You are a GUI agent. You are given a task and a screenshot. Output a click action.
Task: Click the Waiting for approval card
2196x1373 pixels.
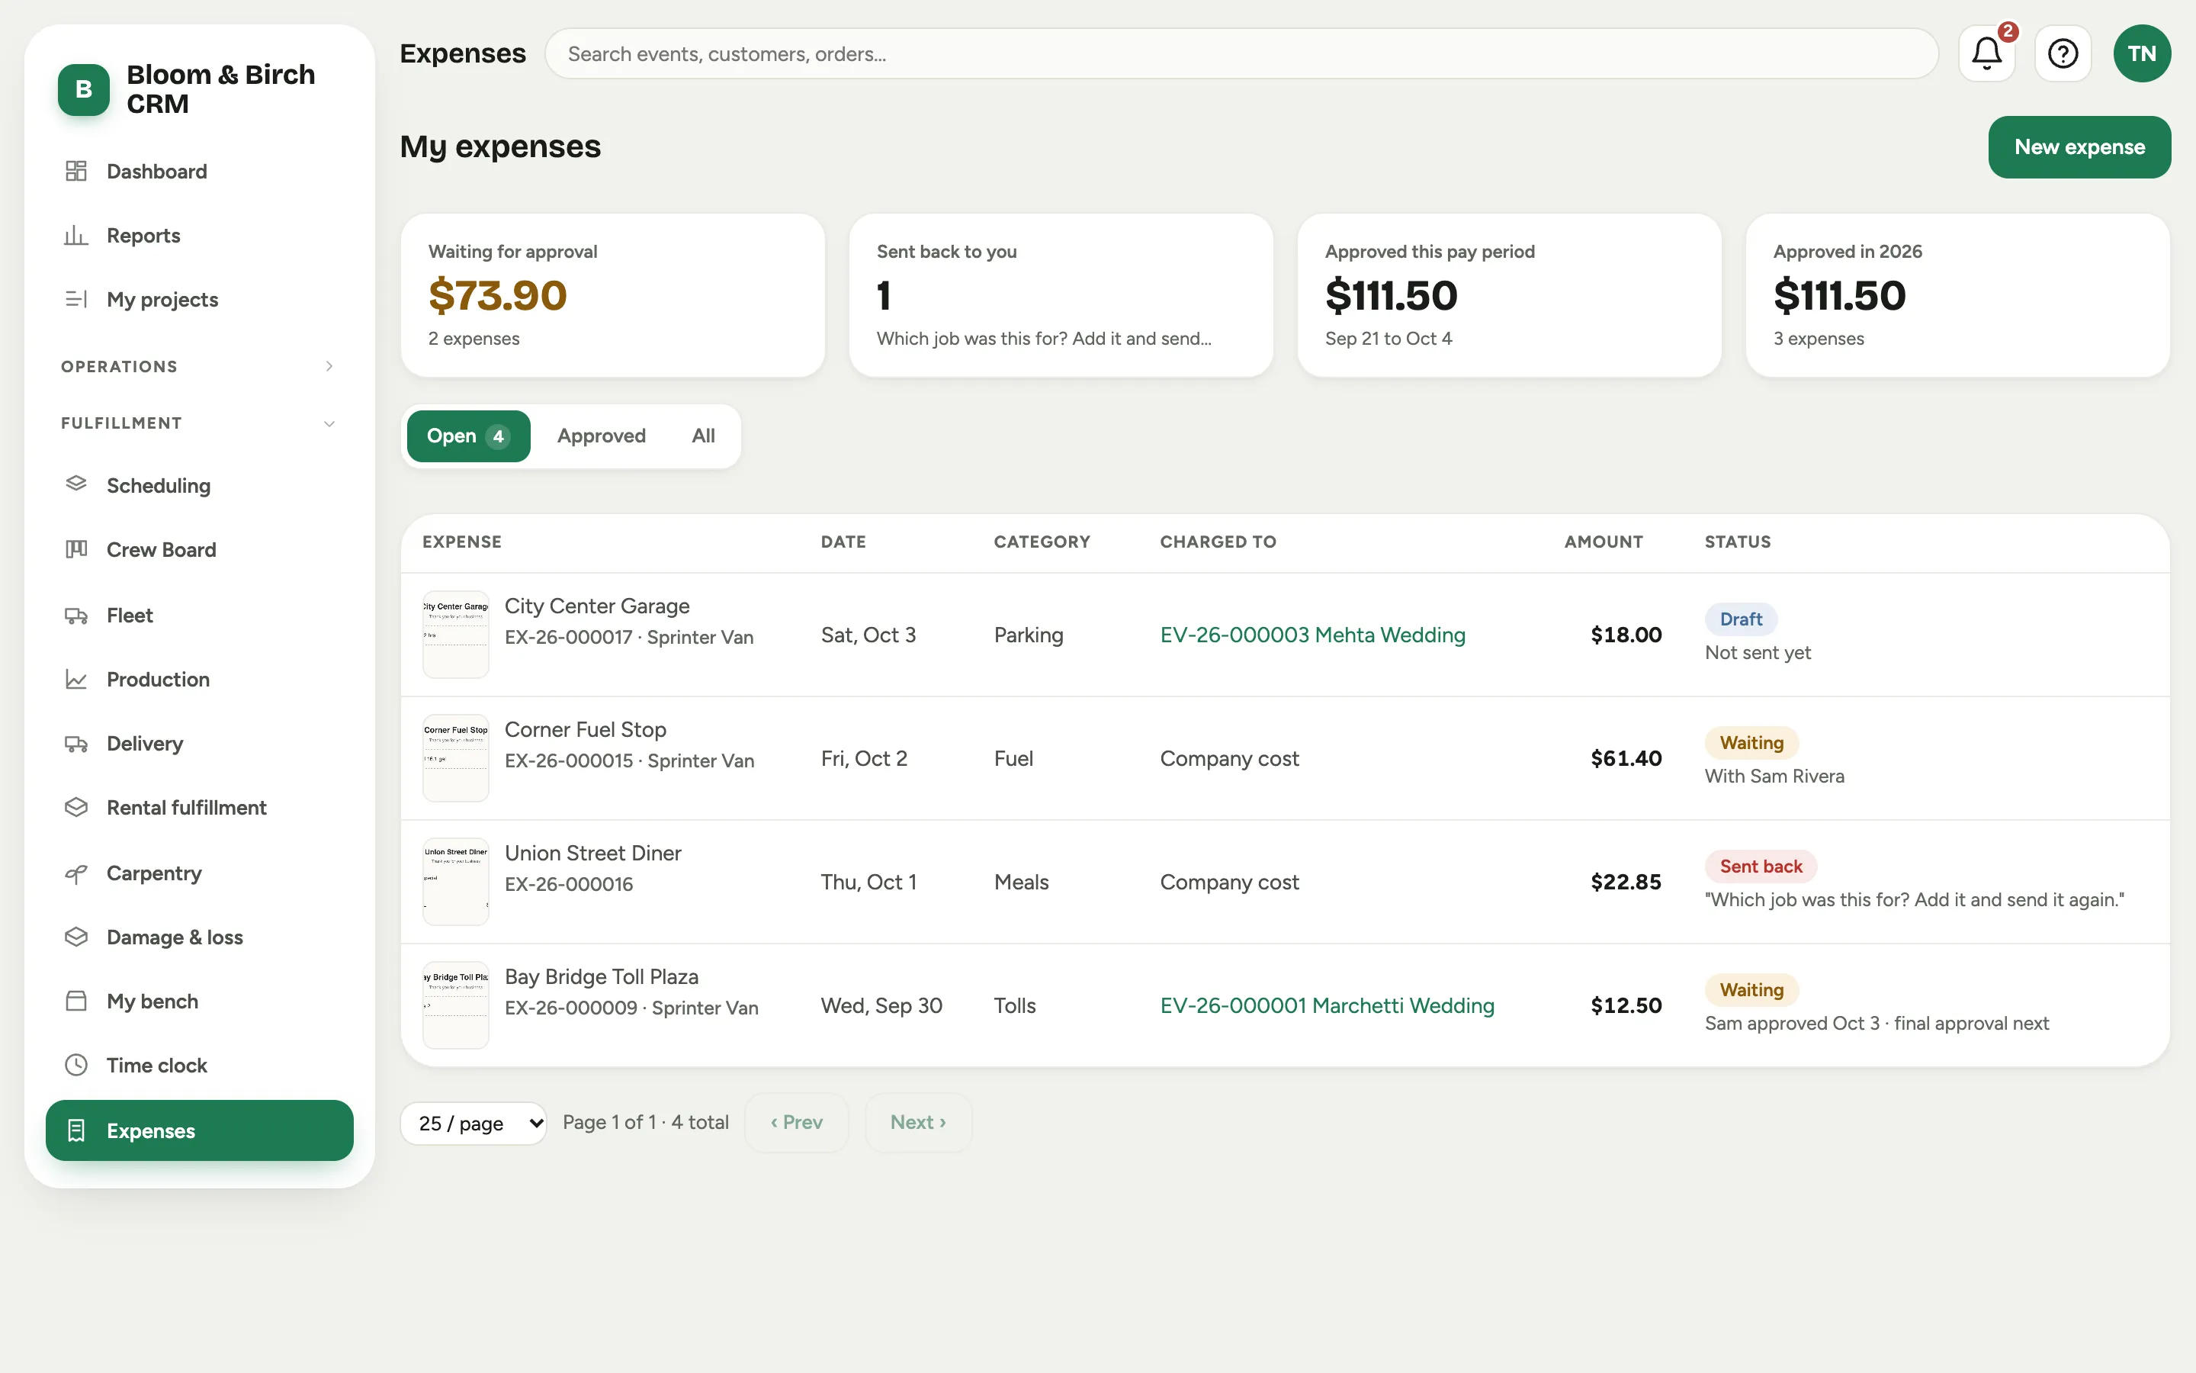click(612, 295)
